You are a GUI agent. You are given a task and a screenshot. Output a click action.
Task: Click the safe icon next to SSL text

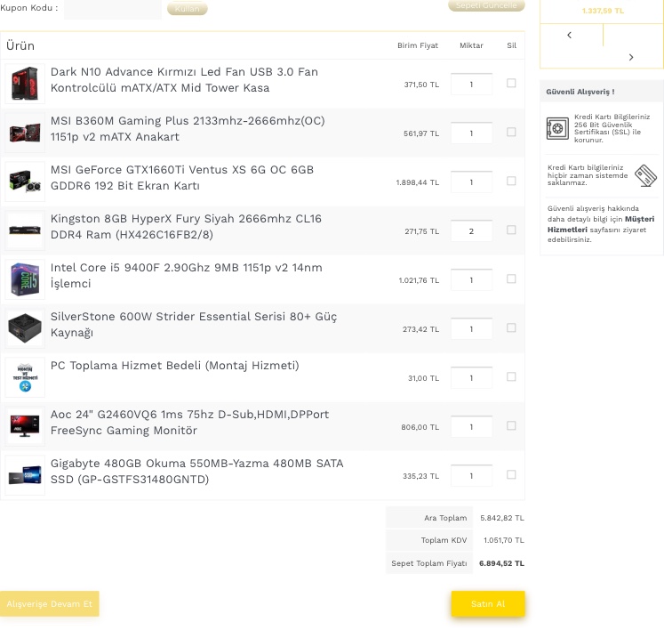[557, 128]
